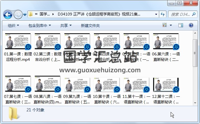
Task: Minimize the Explorer window
Action: pos(172,3)
